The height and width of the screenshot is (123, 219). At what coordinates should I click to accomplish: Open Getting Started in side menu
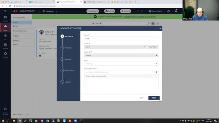pyautogui.click(x=19, y=18)
